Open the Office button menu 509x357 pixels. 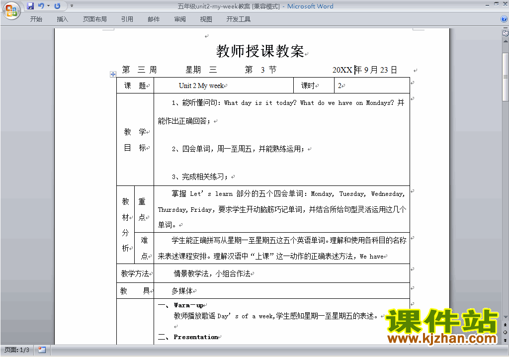pyautogui.click(x=11, y=10)
